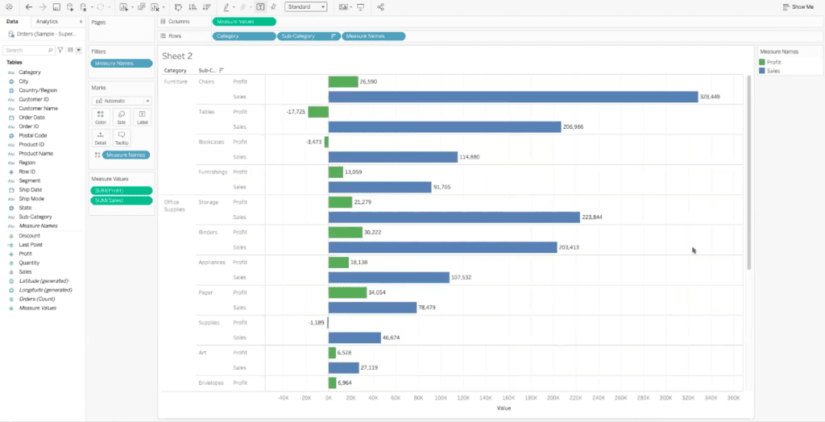The image size is (825, 422).
Task: Click the chart's vertical scrollbar
Action: coord(748,172)
